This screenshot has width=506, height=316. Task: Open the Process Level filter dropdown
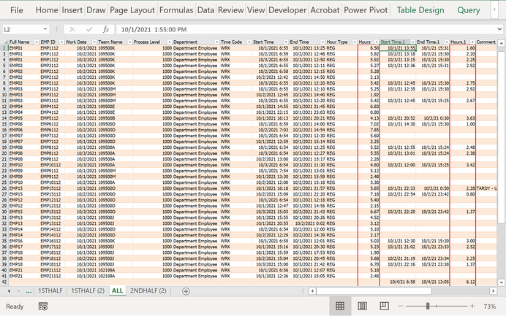tap(170, 42)
